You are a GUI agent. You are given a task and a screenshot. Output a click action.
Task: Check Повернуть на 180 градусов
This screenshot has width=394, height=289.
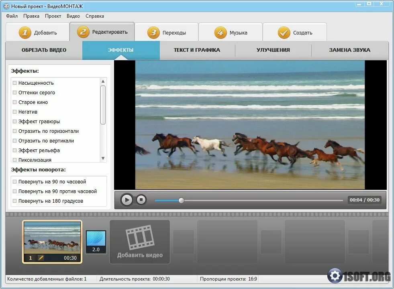tap(14, 201)
